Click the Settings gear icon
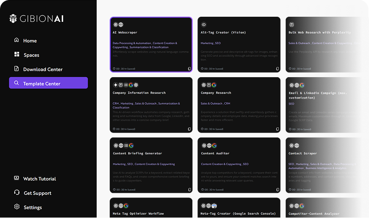Screen dimensions: 369x218 point(17,207)
